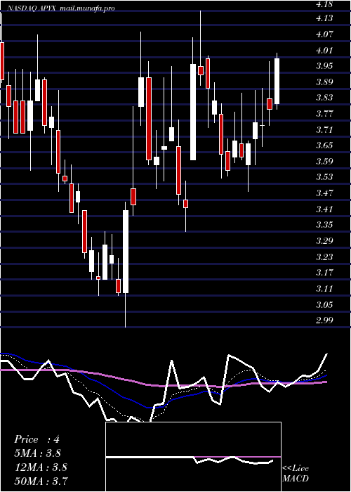Viewport: 351px width, 492px height.
Task: Click the 3.95 price axis label
Action: click(324, 66)
